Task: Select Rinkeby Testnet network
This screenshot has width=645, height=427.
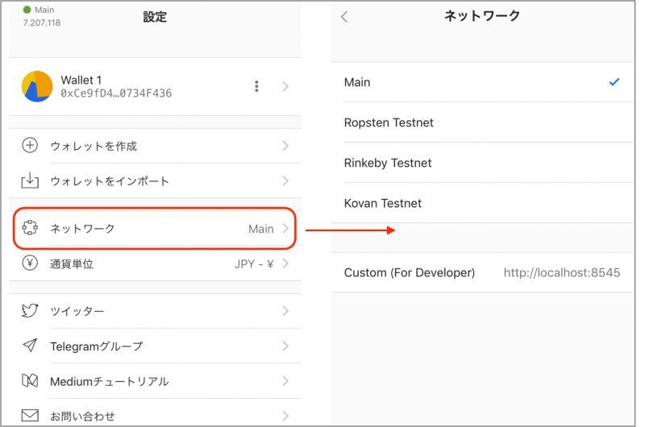Action: [x=482, y=163]
